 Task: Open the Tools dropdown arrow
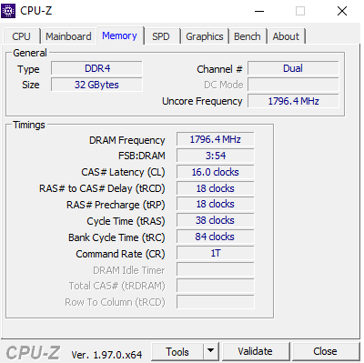coord(210,351)
